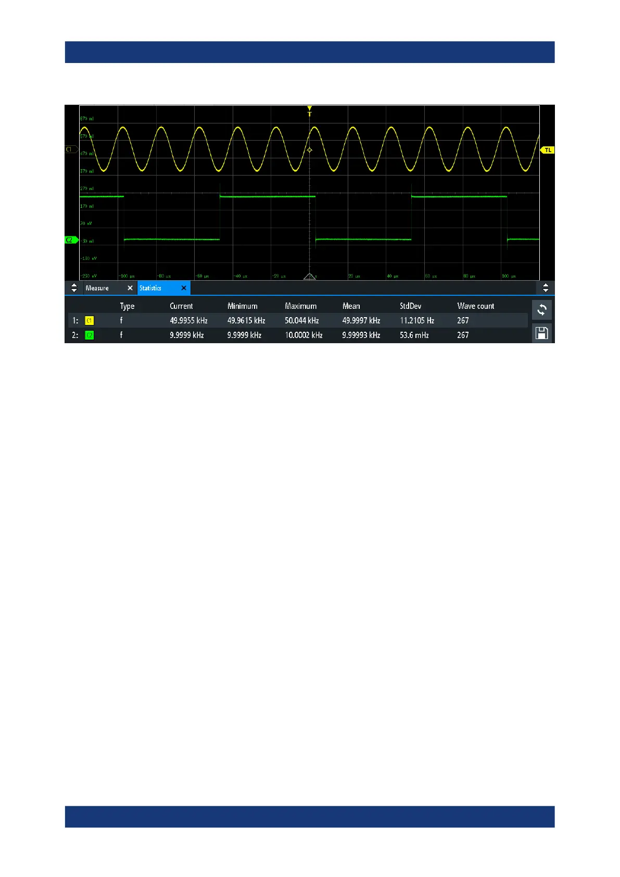
Task: Click the Current column header
Action: 181,306
